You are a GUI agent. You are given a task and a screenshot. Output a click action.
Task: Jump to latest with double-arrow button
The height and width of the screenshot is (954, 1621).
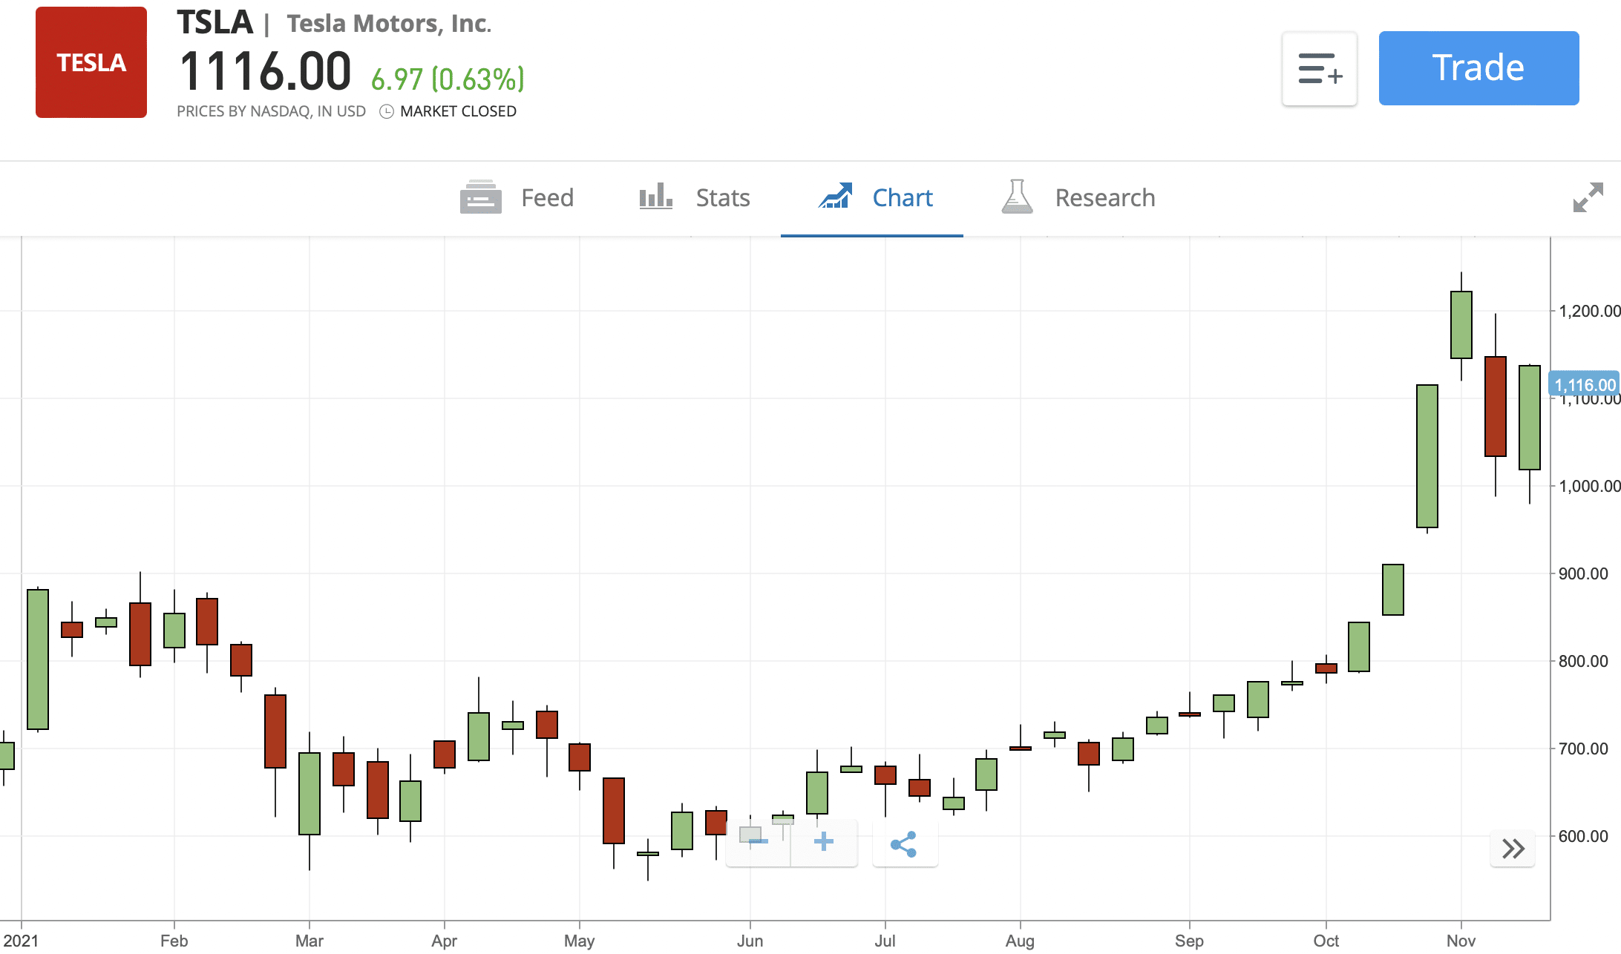(x=1513, y=849)
